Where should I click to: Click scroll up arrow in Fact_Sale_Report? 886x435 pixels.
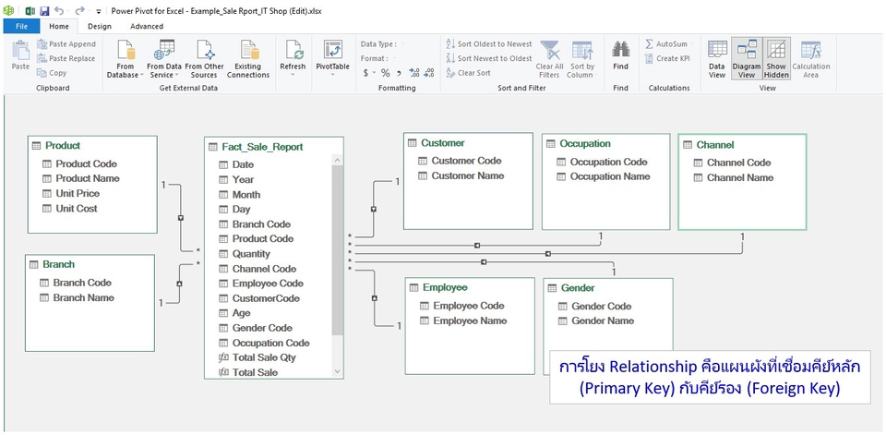[338, 161]
